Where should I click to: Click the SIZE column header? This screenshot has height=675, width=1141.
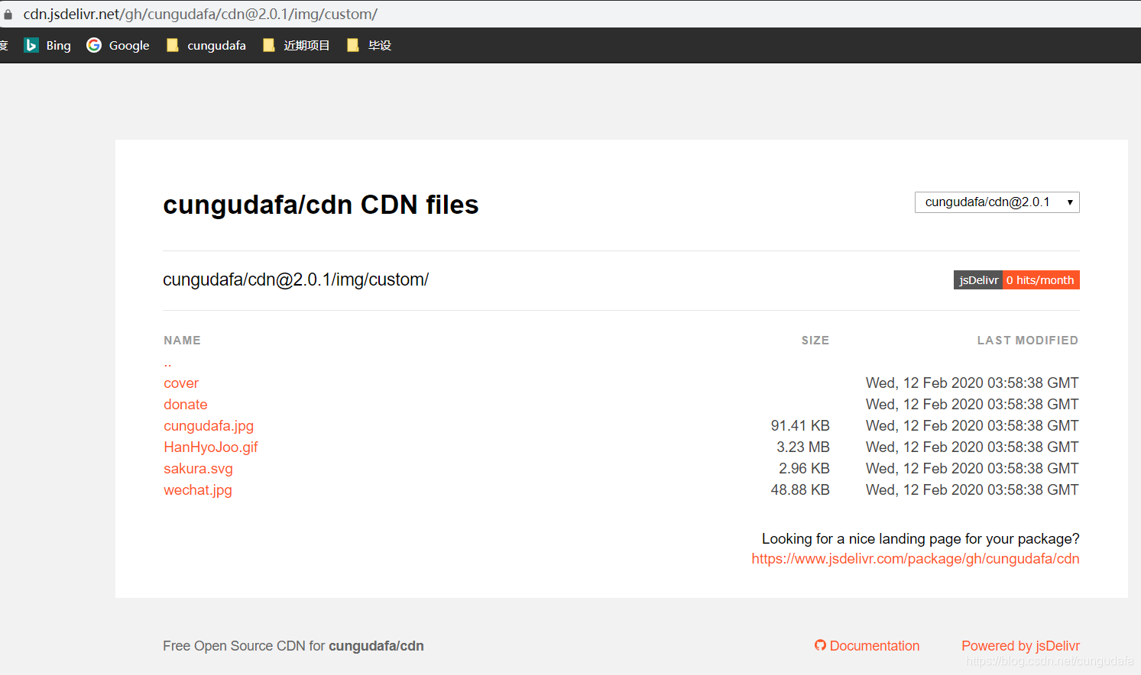(815, 341)
